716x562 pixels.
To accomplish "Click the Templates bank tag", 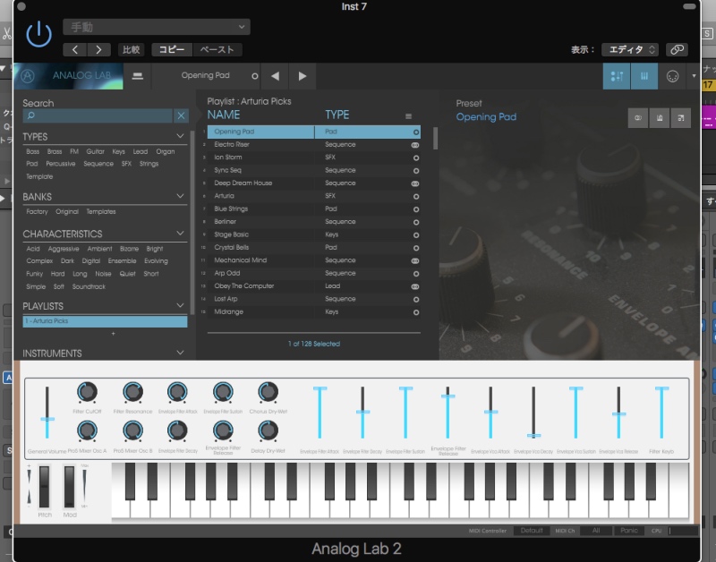I will click(x=101, y=212).
